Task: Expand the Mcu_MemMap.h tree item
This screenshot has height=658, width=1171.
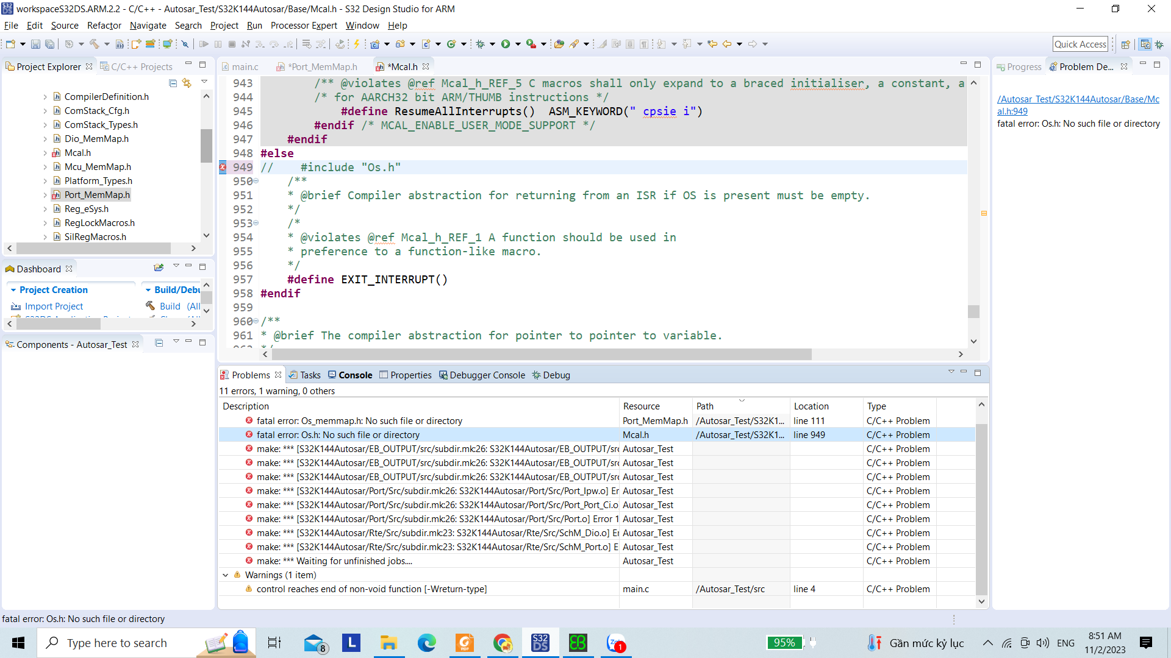Action: 45,166
